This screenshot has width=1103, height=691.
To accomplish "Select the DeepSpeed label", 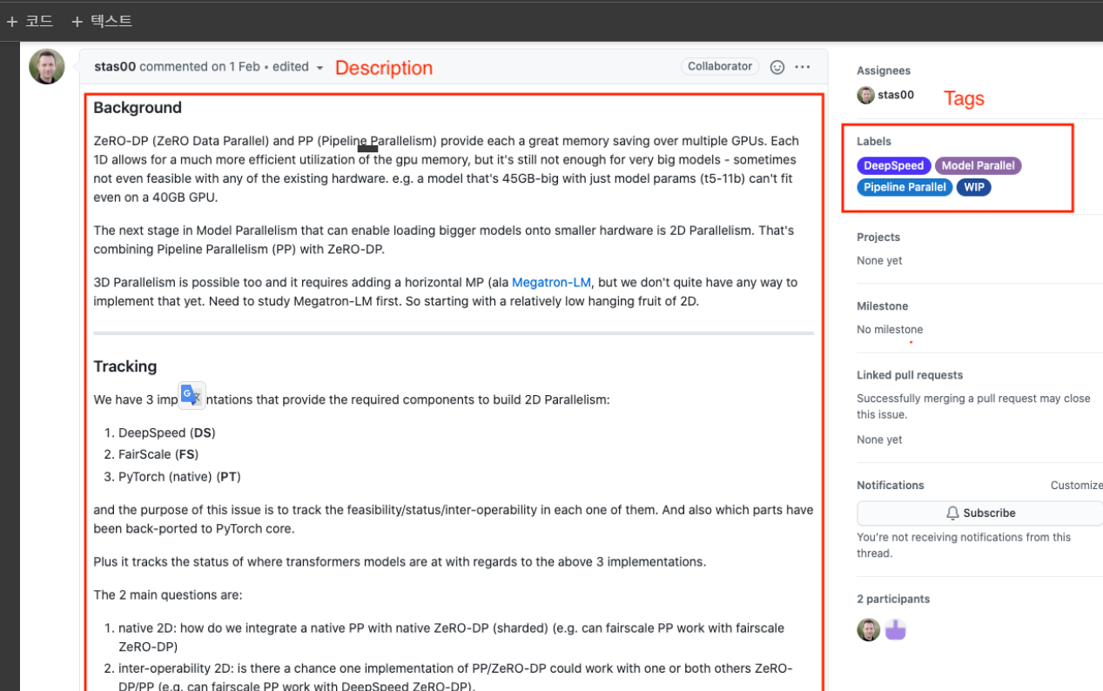I will pyautogui.click(x=894, y=165).
